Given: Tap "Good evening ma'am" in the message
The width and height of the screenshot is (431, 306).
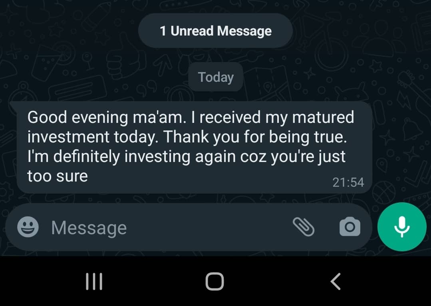Looking at the screenshot, I should pyautogui.click(x=94, y=118).
